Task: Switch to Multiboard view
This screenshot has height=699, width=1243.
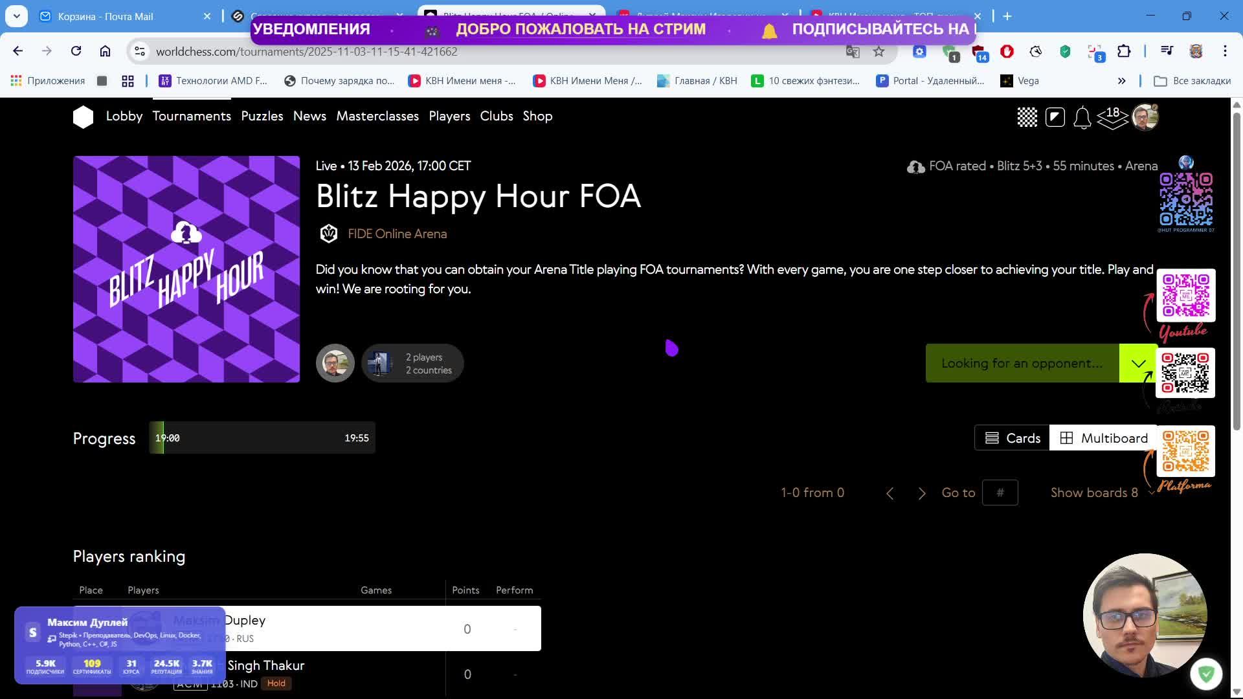Action: [1104, 438]
